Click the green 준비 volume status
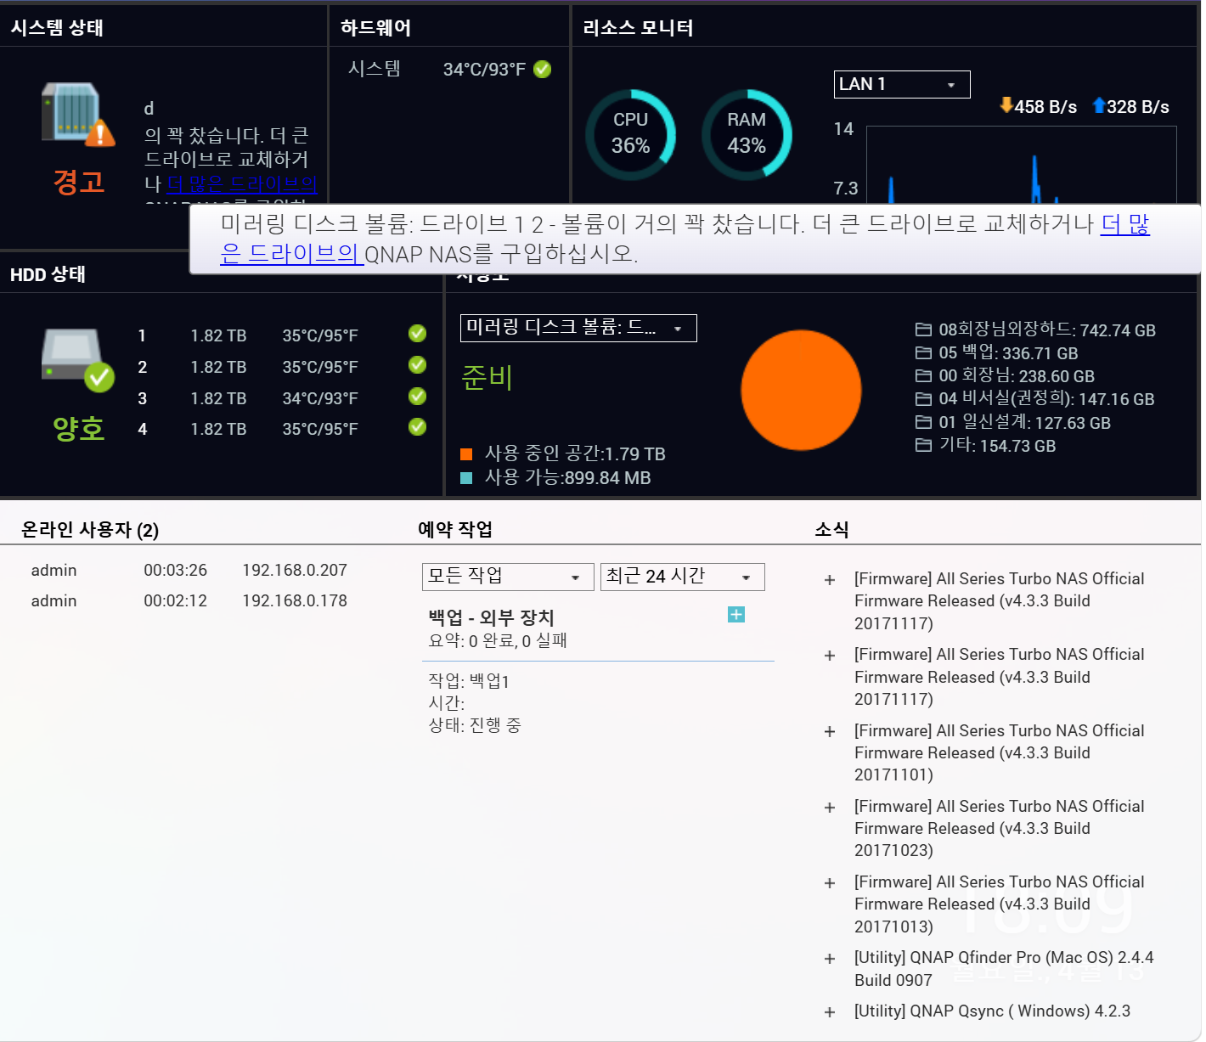Image resolution: width=1206 pixels, height=1042 pixels. click(x=487, y=376)
